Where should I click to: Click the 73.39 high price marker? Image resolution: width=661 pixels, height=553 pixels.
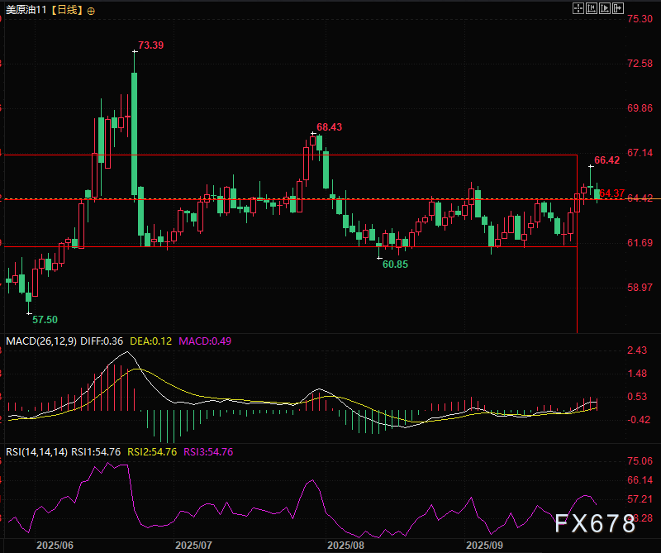[150, 45]
